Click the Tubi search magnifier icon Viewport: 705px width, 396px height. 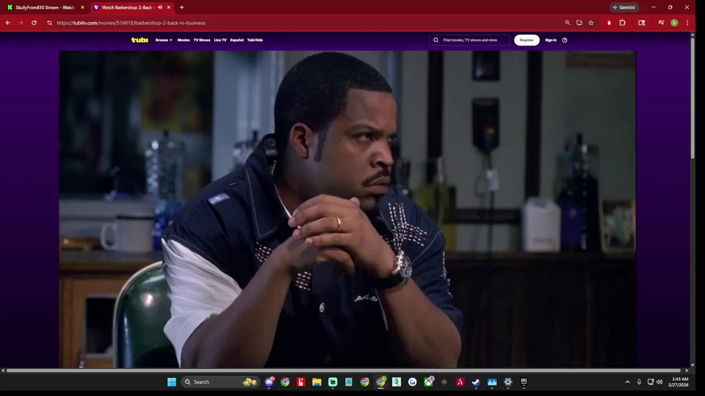(x=436, y=40)
